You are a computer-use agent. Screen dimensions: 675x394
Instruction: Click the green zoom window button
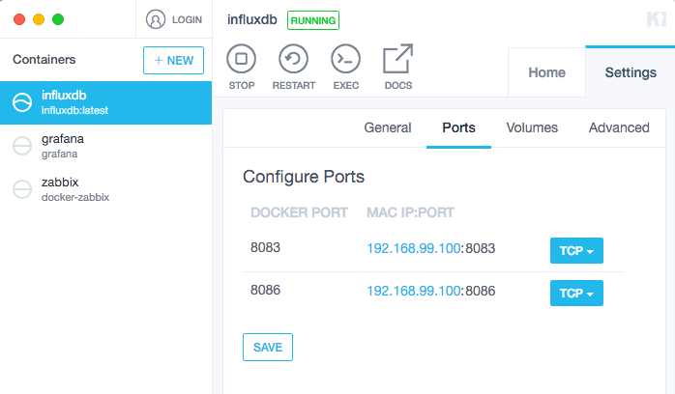[x=58, y=19]
